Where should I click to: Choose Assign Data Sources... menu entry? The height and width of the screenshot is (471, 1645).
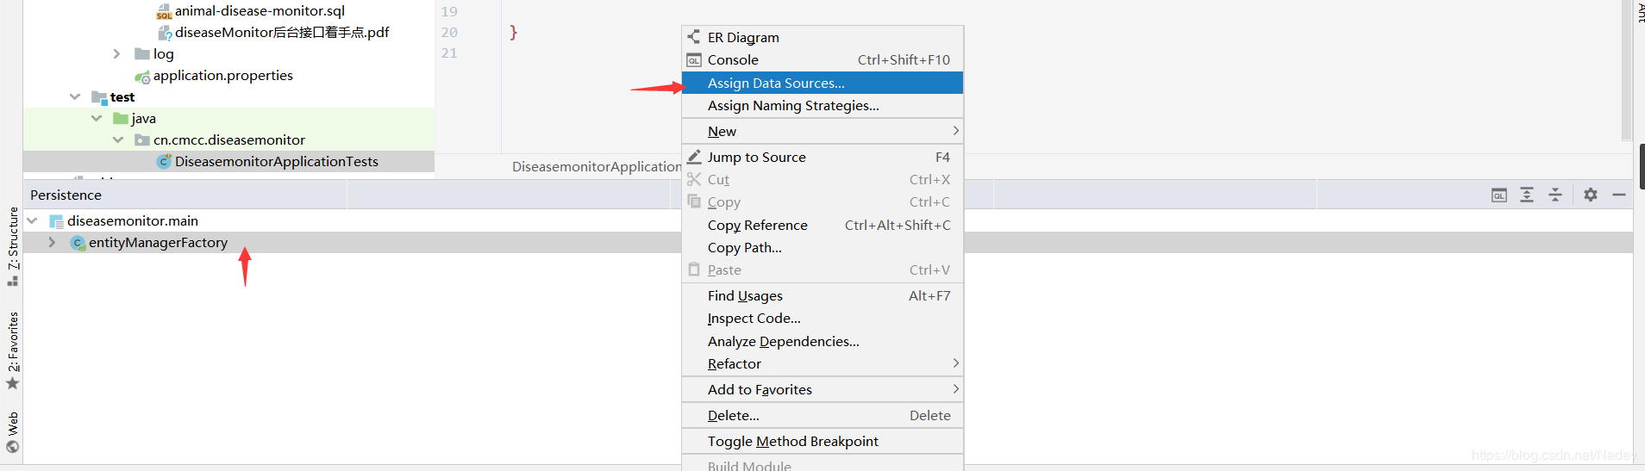click(x=776, y=83)
